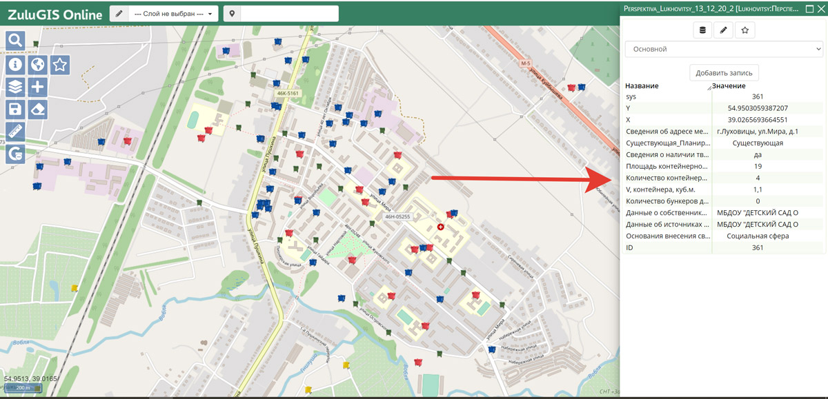Click the floppy disk save icon
The image size is (828, 399).
coord(16,109)
